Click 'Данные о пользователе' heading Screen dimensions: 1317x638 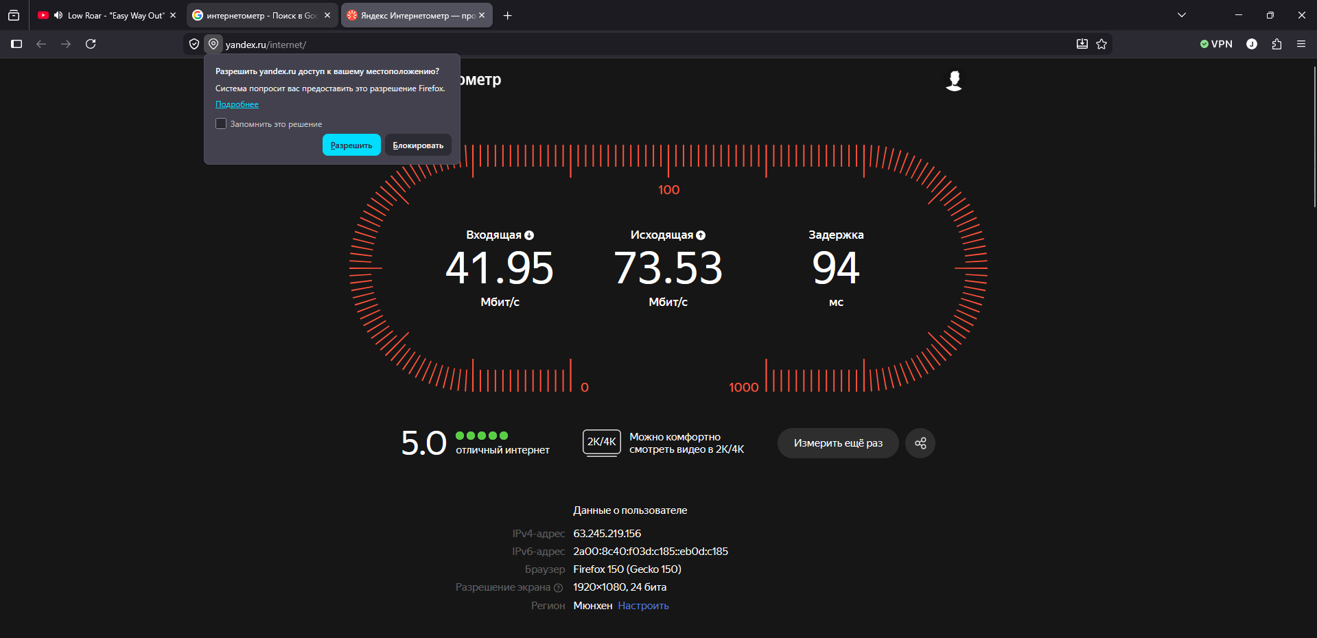(x=630, y=510)
